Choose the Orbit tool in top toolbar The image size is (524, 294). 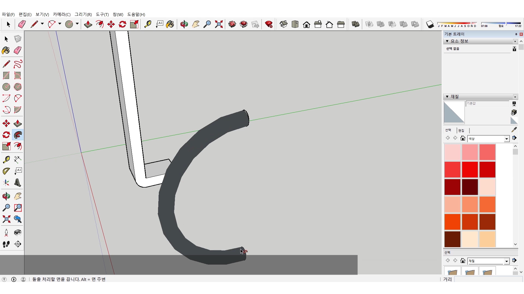coord(184,24)
